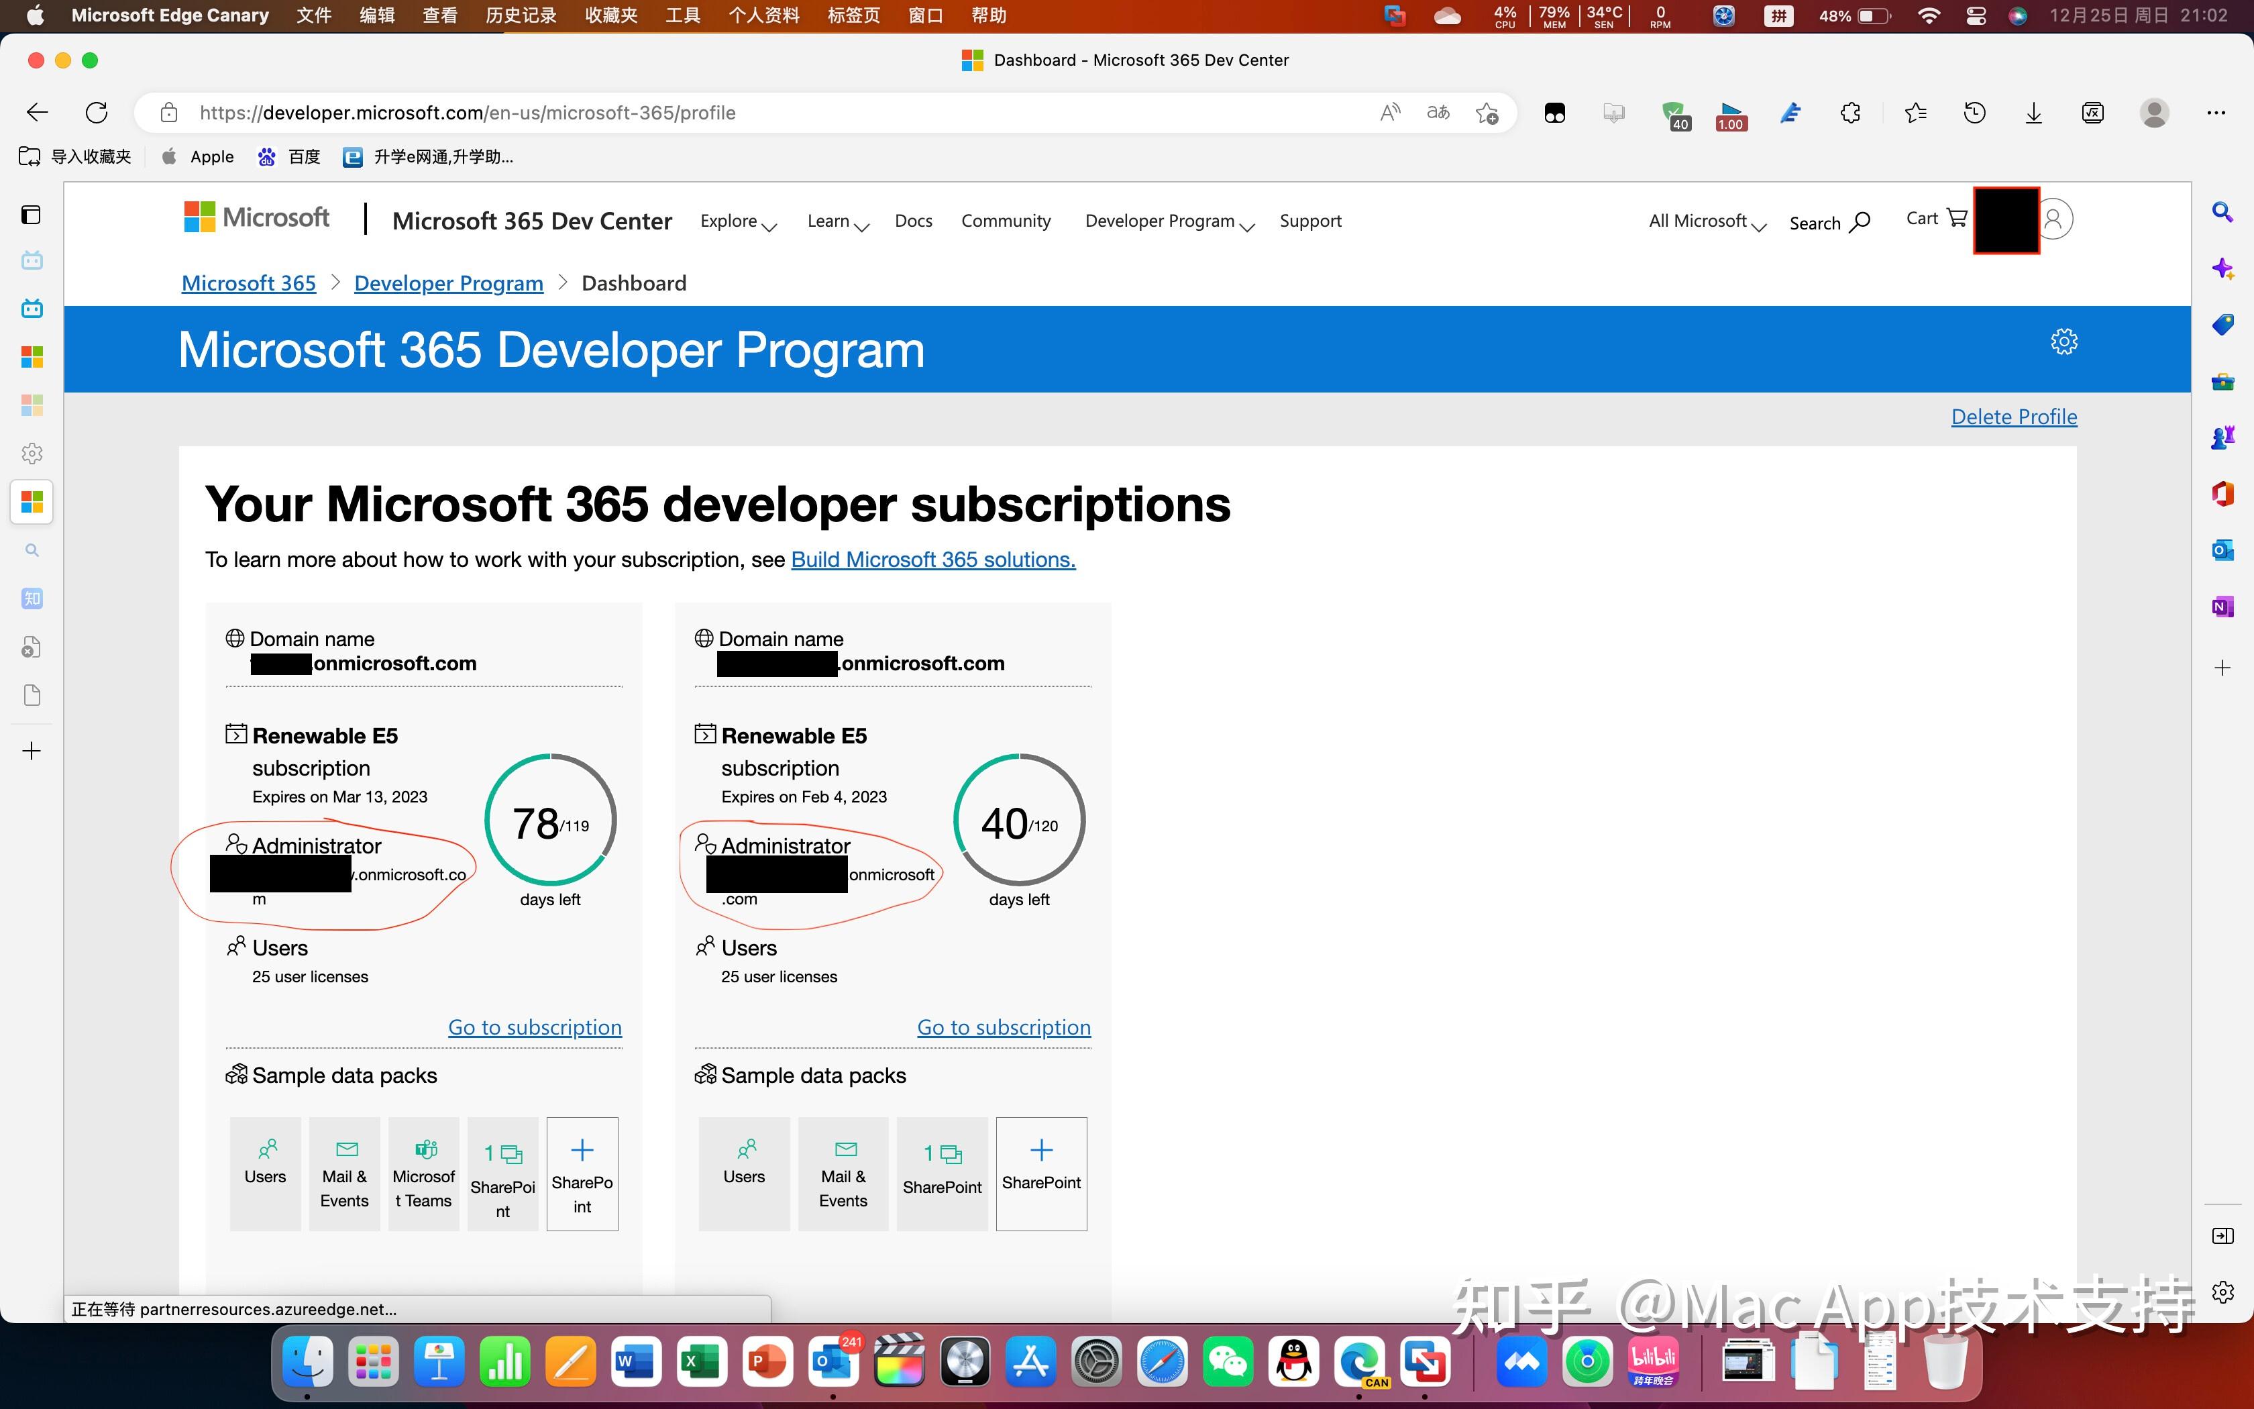
Task: Open Copilot sparkle icon in Edge sidebar
Action: click(x=2224, y=268)
